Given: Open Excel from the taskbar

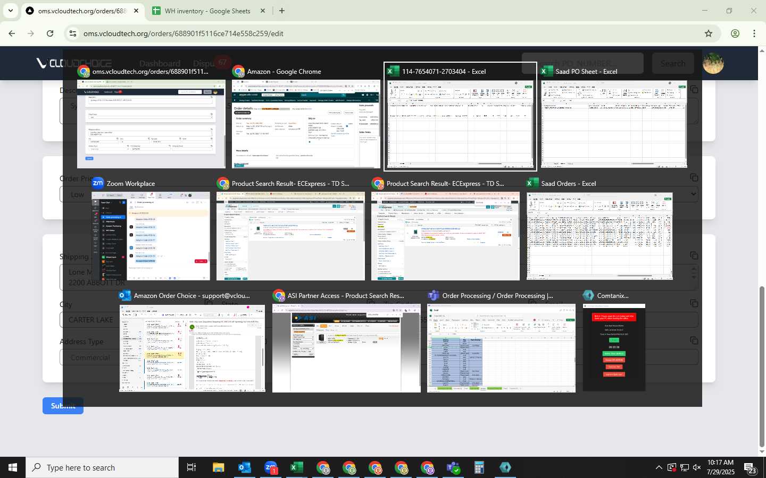Looking at the screenshot, I should coord(297,467).
